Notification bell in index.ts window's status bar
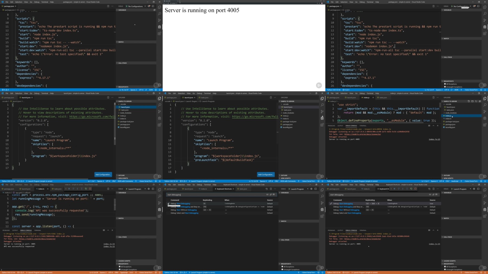Image resolution: width=488 pixels, height=274 pixels. (160, 272)
